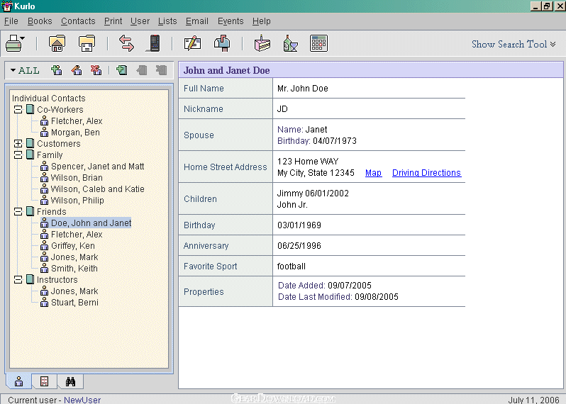Open the Map link for home address
566x404 pixels.
pos(373,173)
